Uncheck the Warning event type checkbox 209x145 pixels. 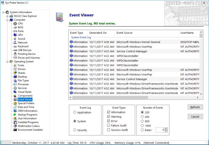pyautogui.click(x=108, y=117)
